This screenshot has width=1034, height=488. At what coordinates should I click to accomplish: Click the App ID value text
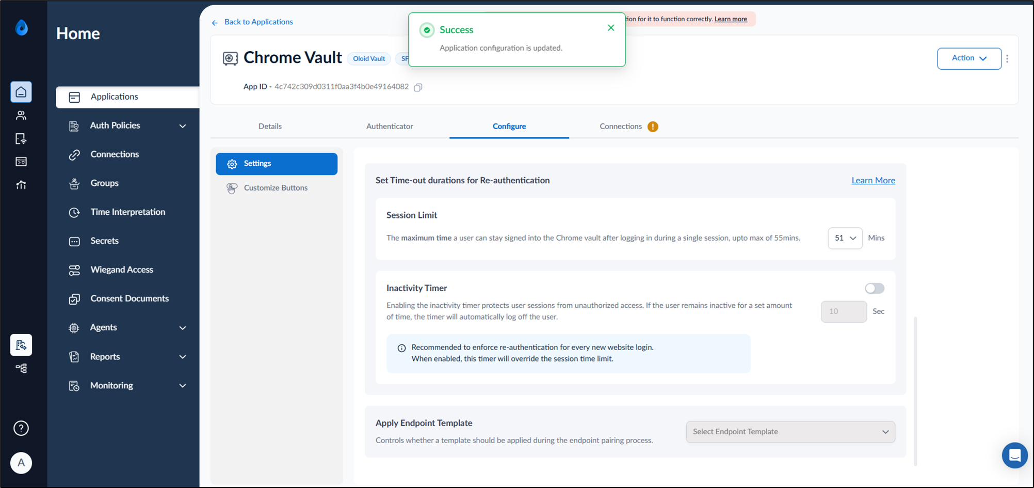point(342,87)
